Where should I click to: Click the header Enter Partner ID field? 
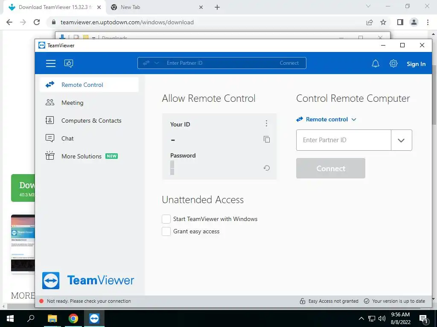tap(217, 63)
